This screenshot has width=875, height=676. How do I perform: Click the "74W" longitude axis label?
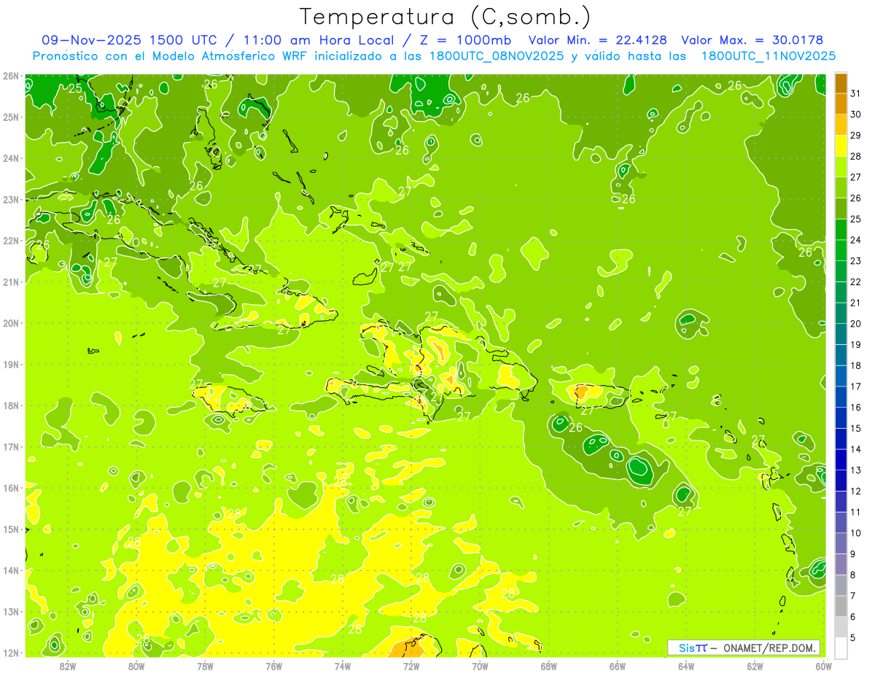coord(343,666)
